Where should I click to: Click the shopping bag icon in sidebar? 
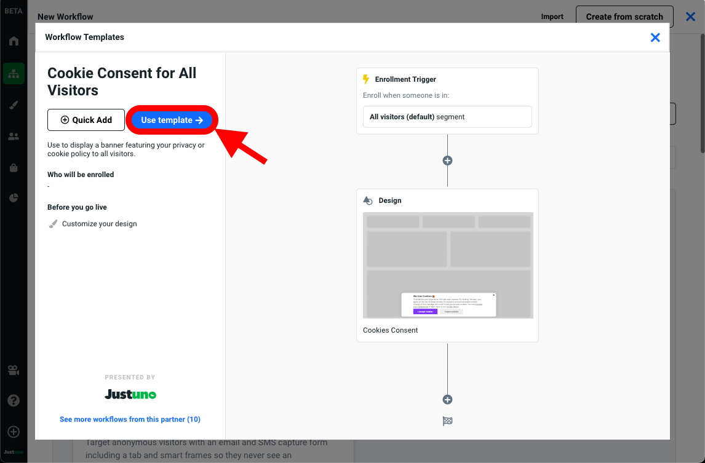coord(14,167)
